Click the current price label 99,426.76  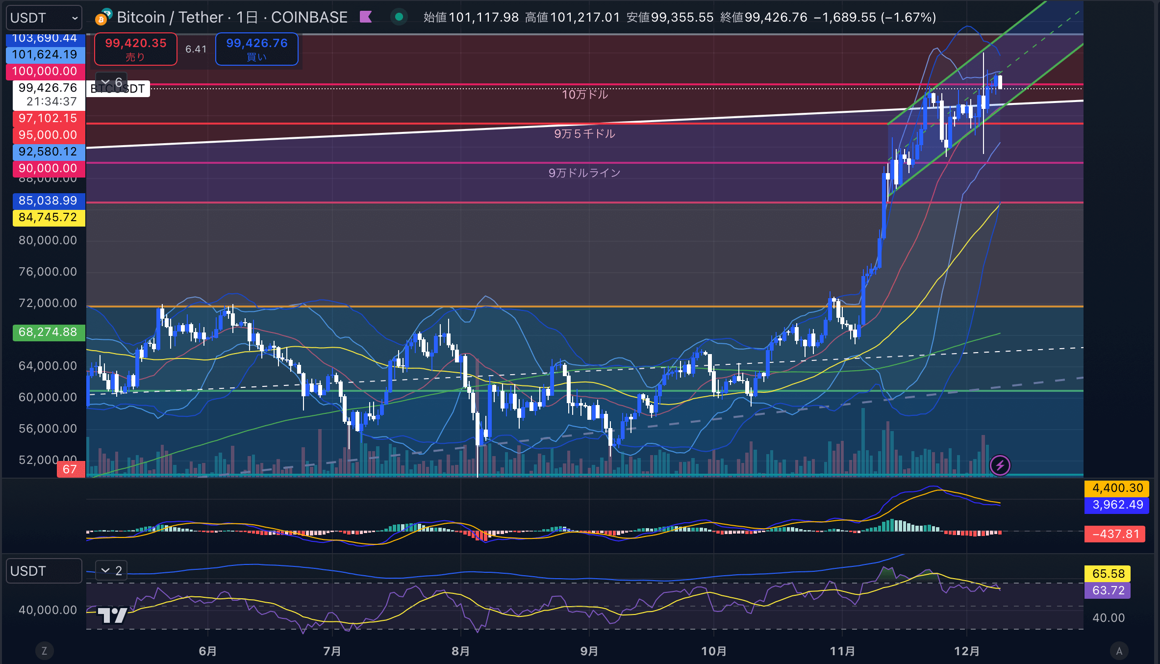pyautogui.click(x=48, y=88)
